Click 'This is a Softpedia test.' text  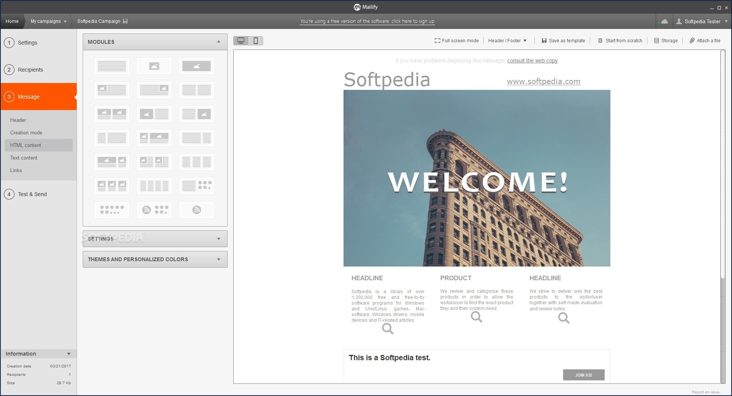pyautogui.click(x=389, y=358)
